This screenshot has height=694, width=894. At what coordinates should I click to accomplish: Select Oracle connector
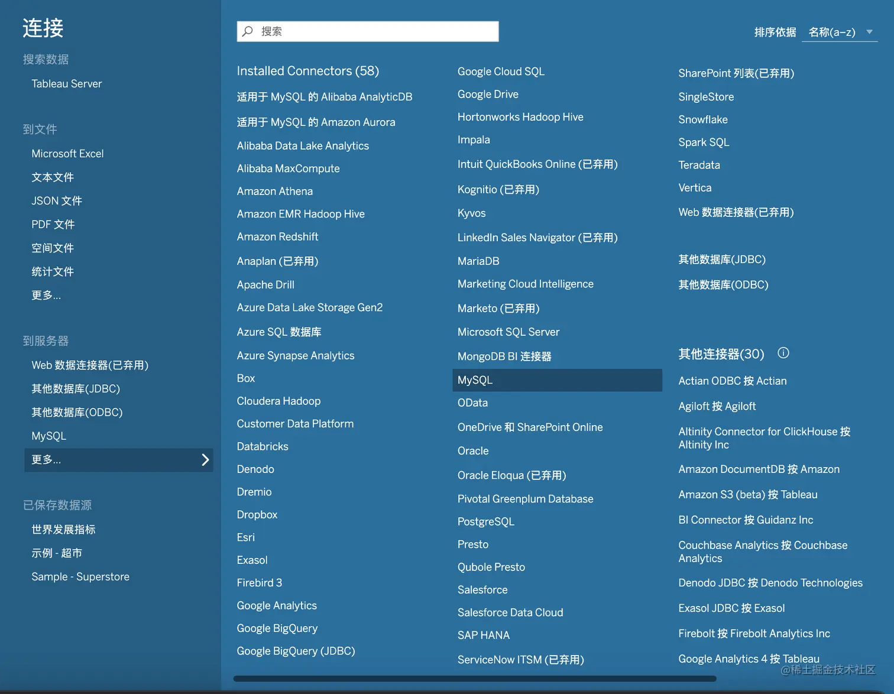click(473, 451)
